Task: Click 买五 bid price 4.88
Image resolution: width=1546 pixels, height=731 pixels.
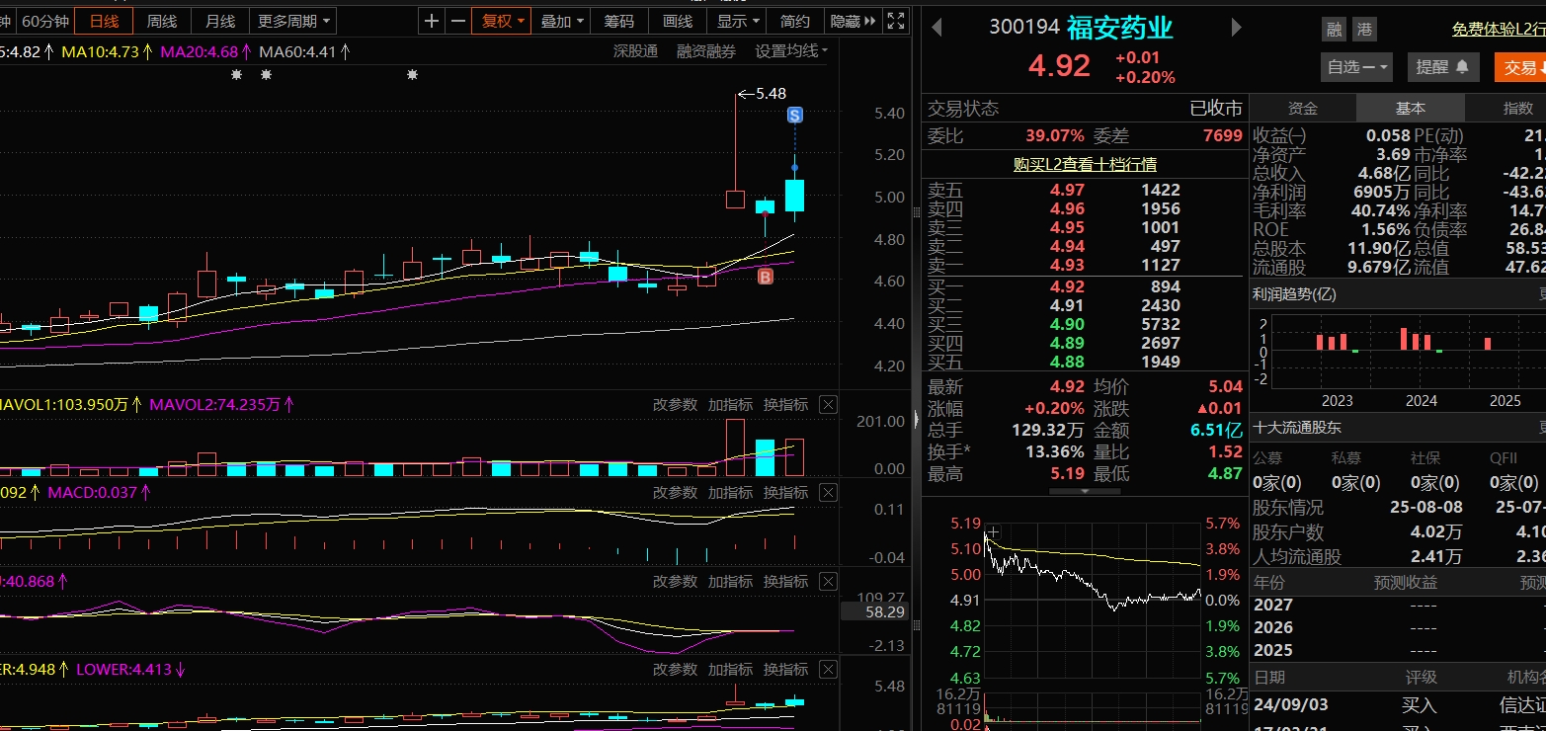Action: point(1068,362)
